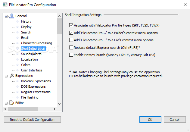Click the Editor pencil-page icon
Screen dimensions: 190x132
pyautogui.click(x=12, y=103)
